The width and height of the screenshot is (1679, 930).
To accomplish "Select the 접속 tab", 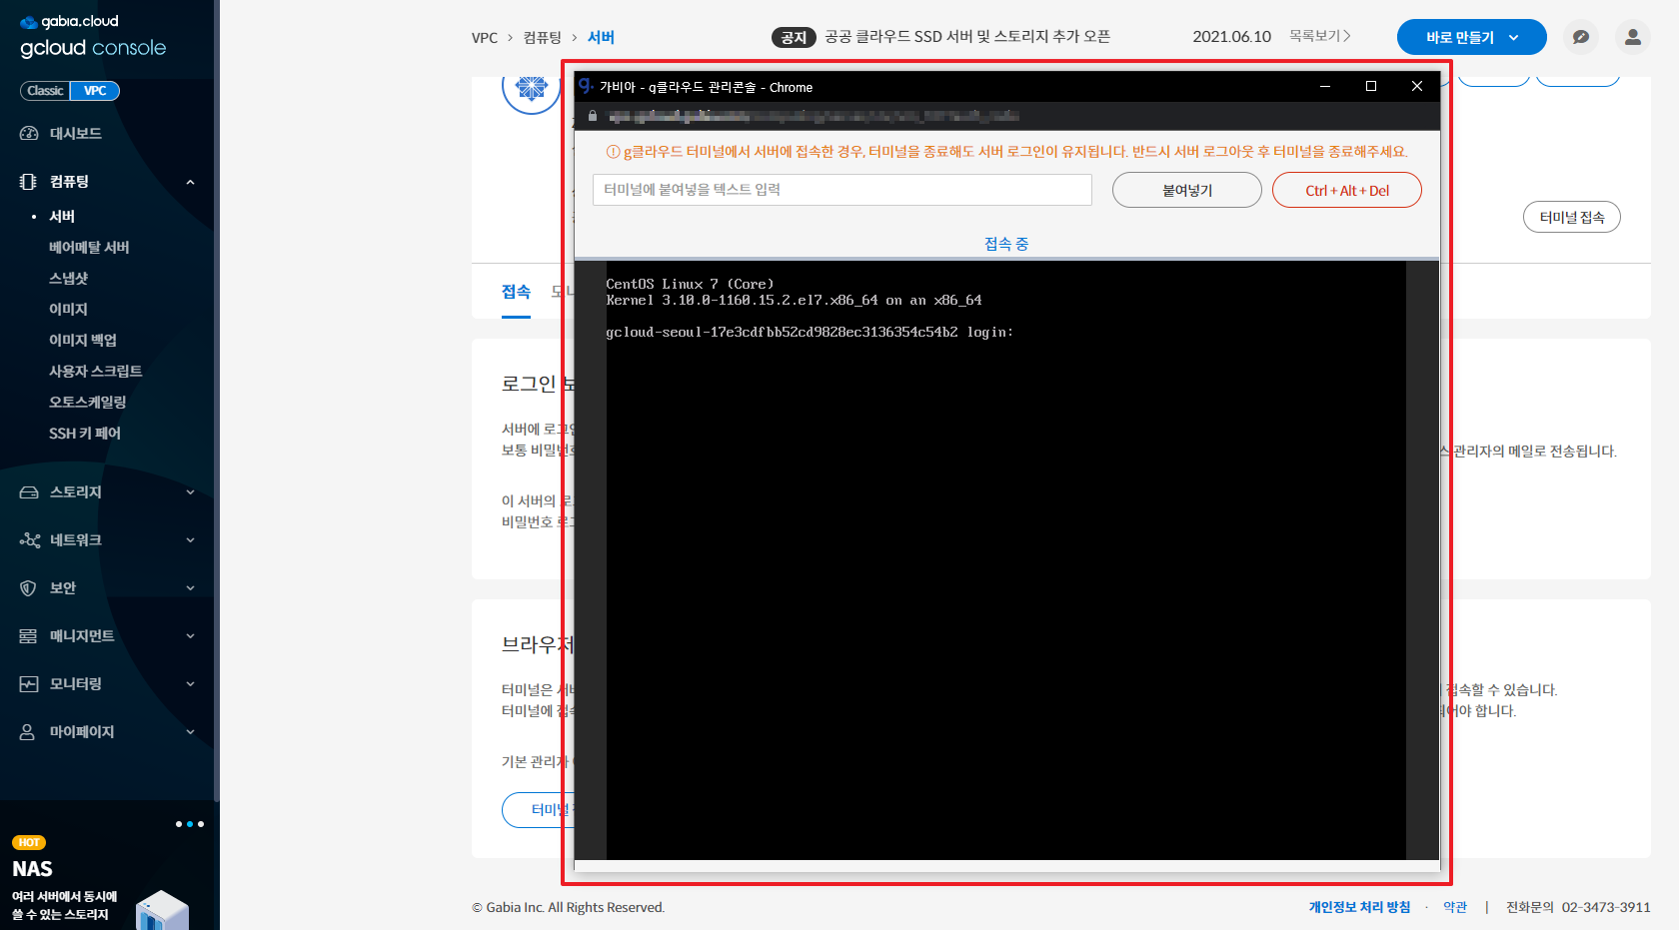I will pos(516,292).
